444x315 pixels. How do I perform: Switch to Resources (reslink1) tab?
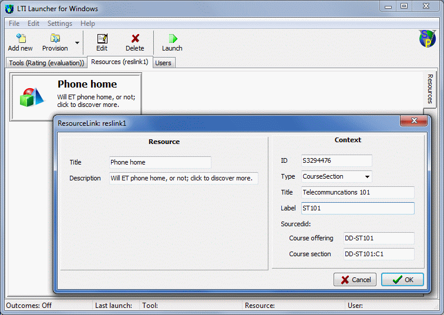(x=120, y=62)
